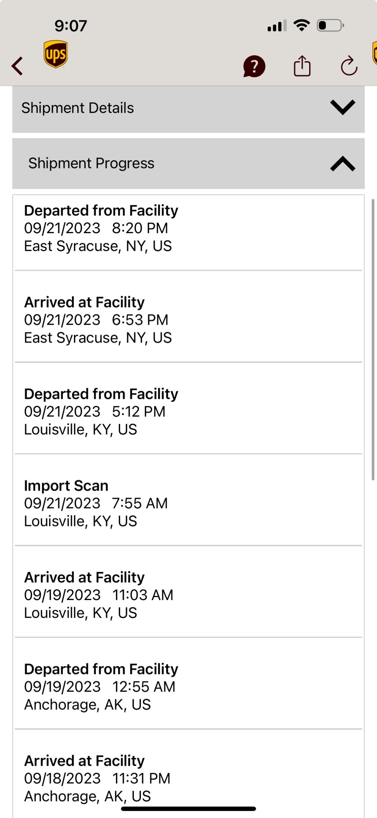Tap the cellular signal bars
This screenshot has height=818, width=377.
point(277,26)
